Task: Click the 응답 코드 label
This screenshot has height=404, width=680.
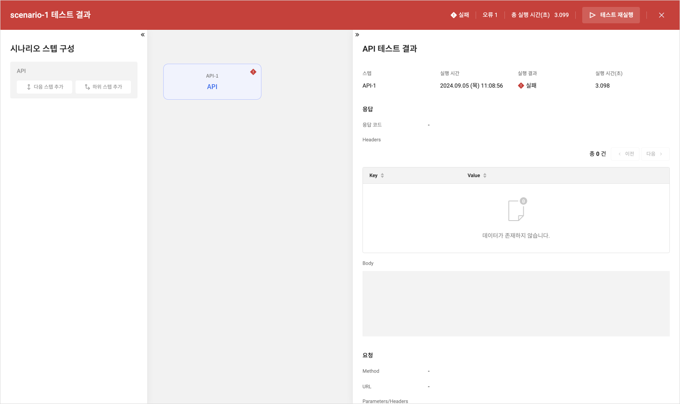Action: 372,125
